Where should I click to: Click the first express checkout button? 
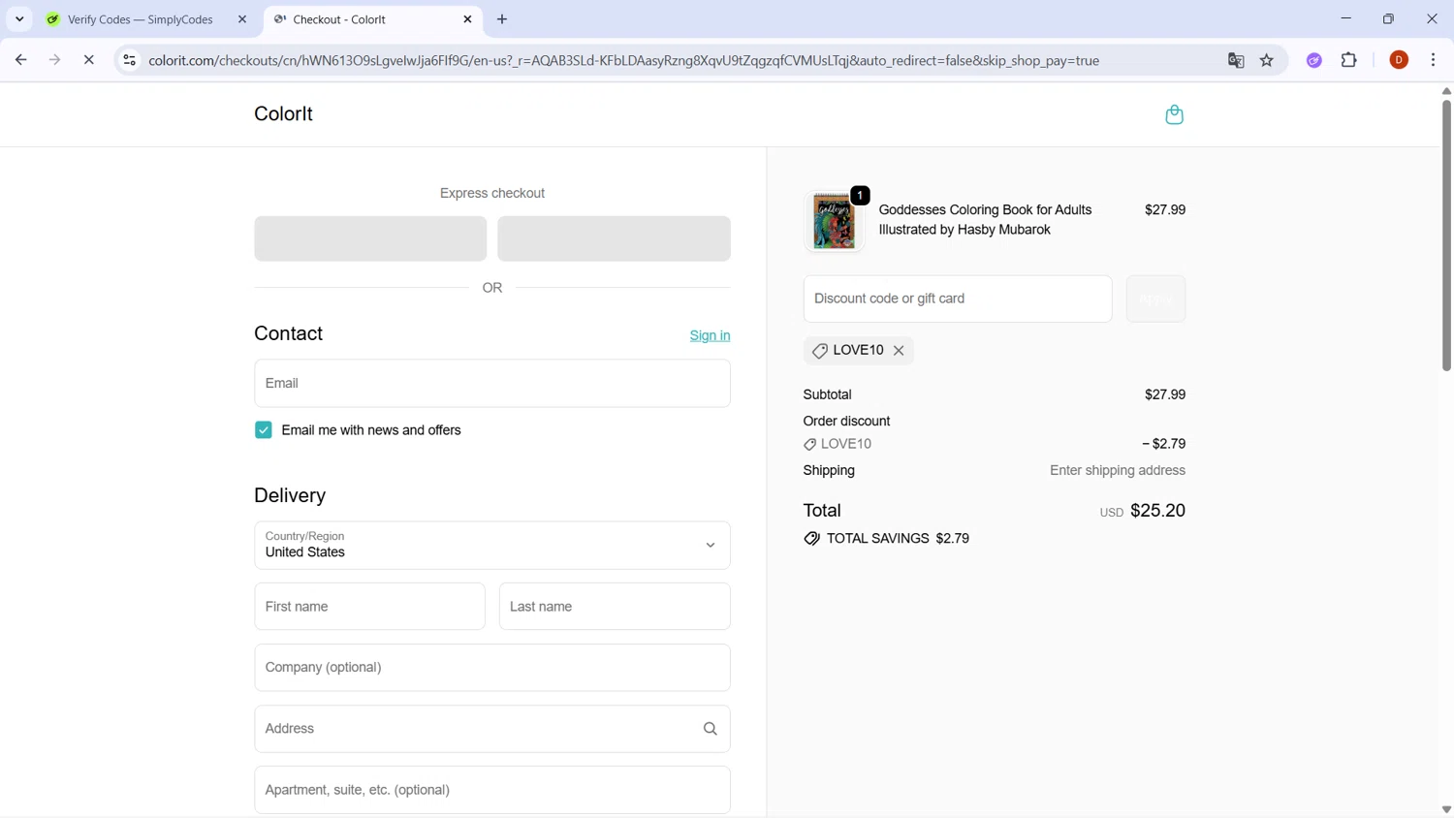pos(370,238)
